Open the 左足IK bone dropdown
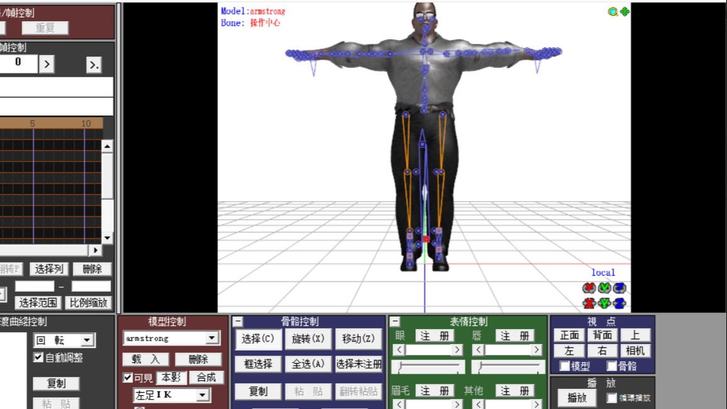The height and width of the screenshot is (409, 727). (x=202, y=395)
